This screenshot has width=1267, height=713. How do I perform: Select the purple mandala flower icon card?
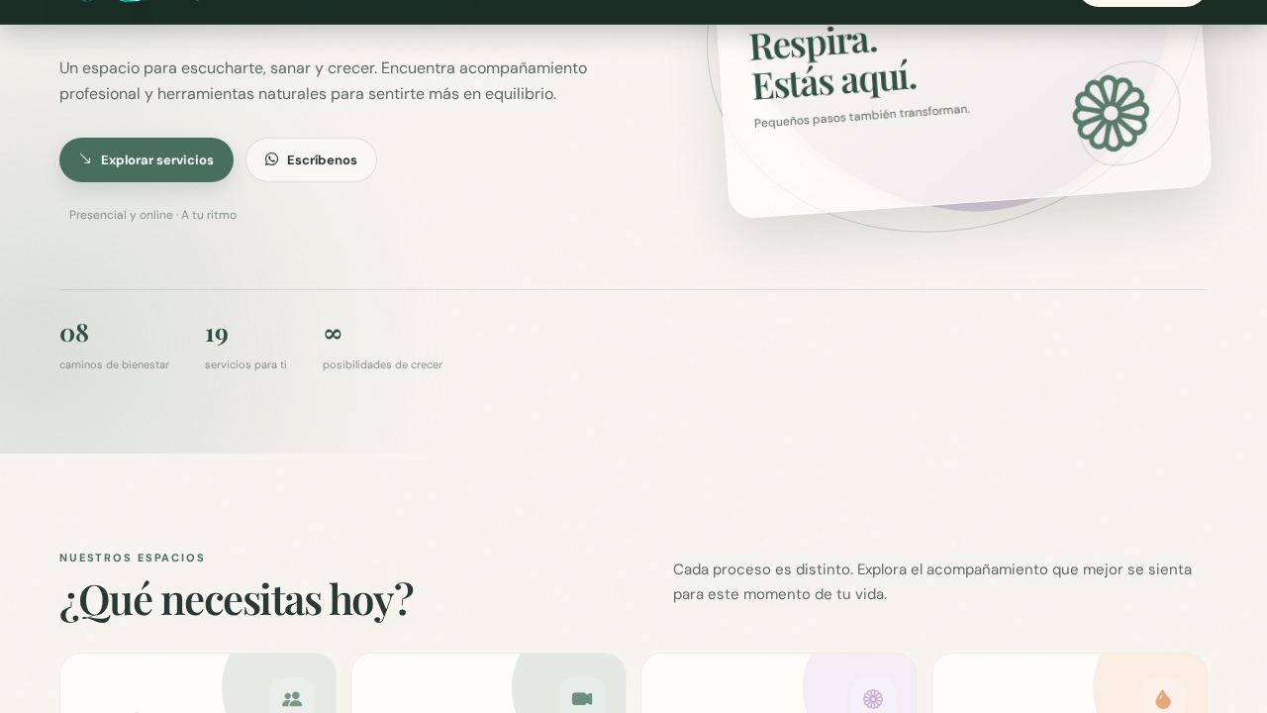(x=779, y=683)
